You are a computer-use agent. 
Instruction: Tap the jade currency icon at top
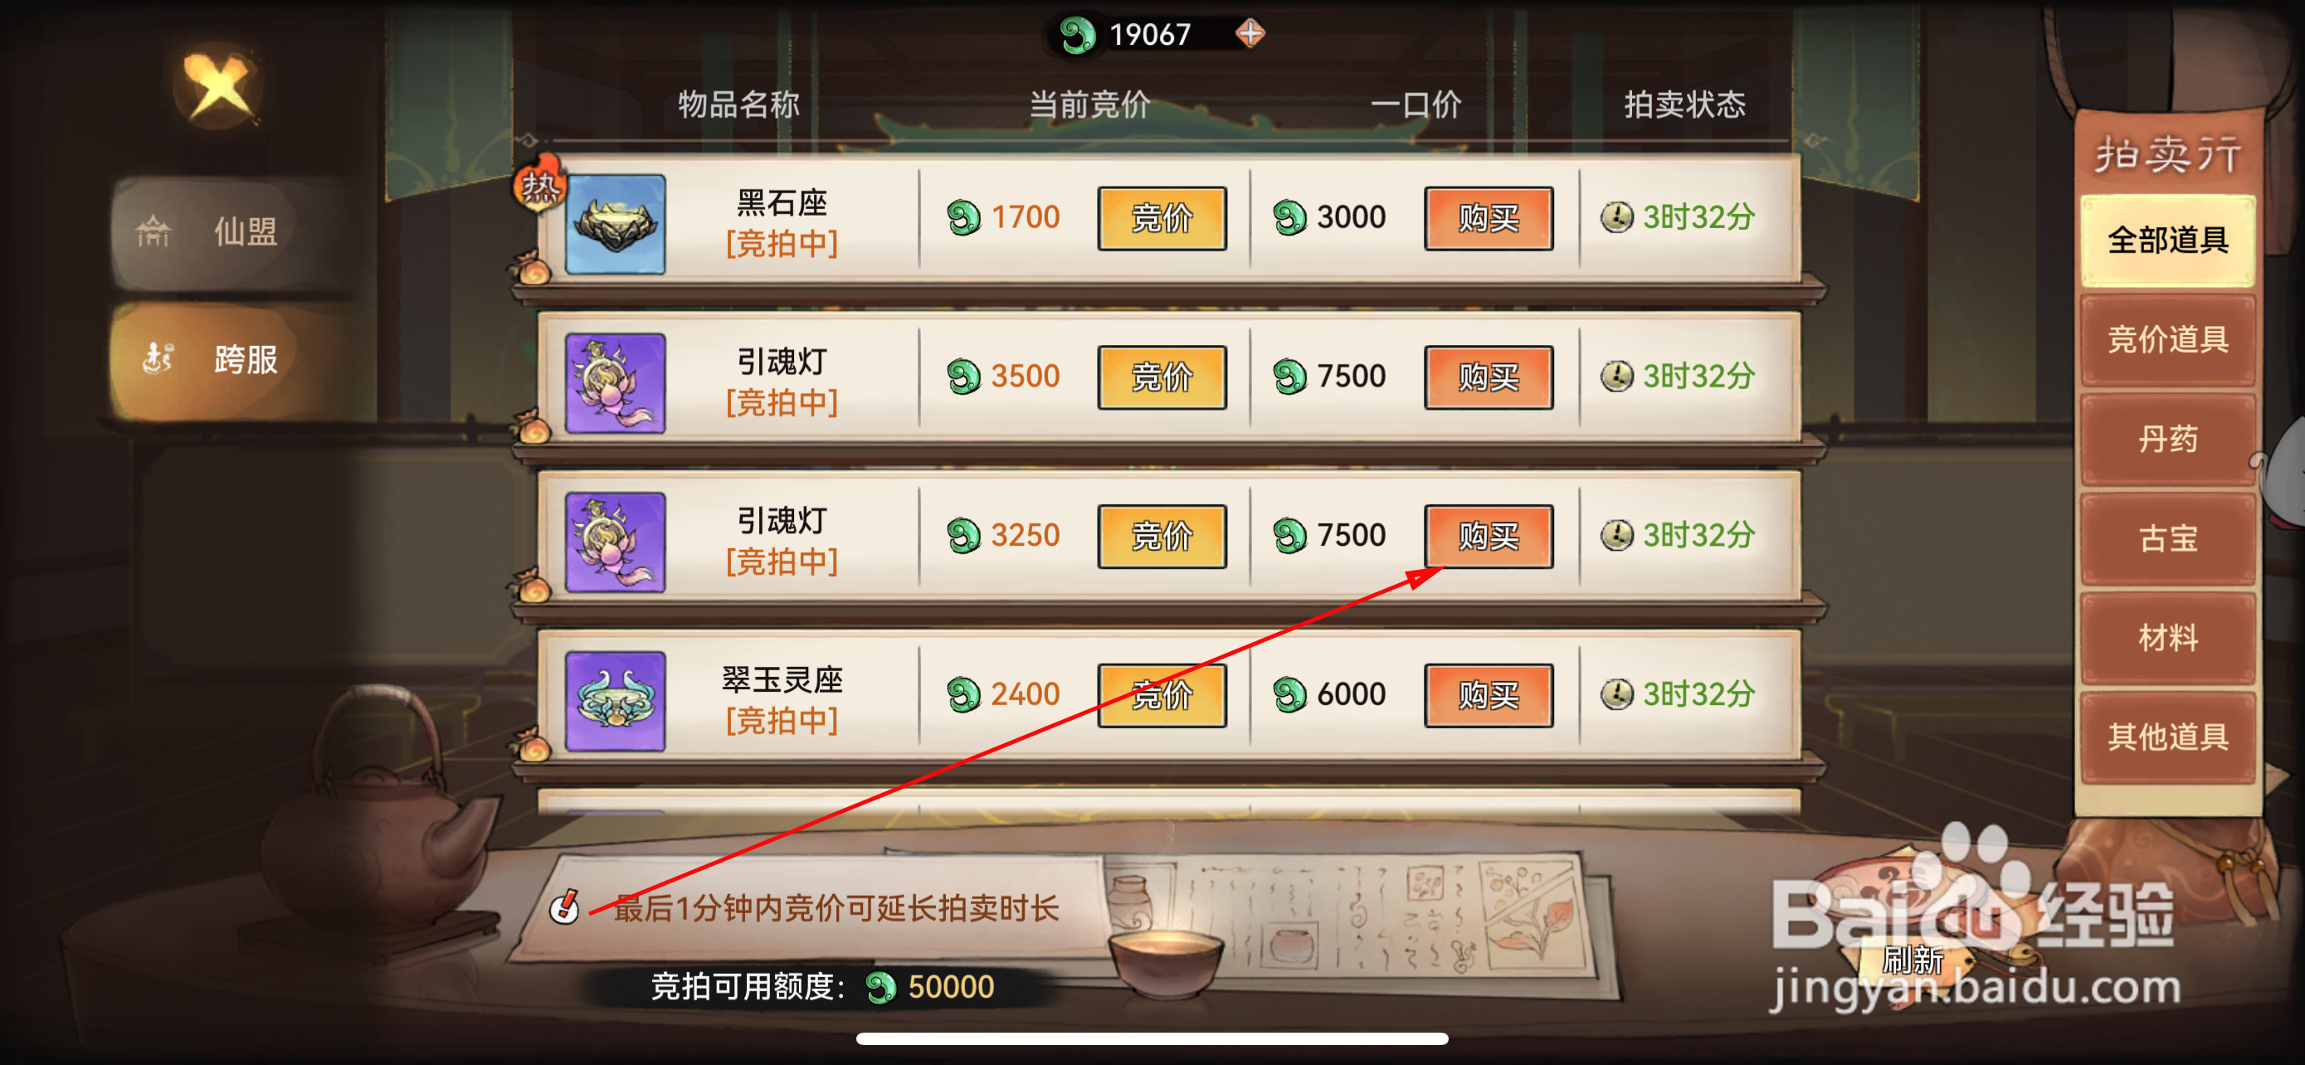pos(1077,35)
